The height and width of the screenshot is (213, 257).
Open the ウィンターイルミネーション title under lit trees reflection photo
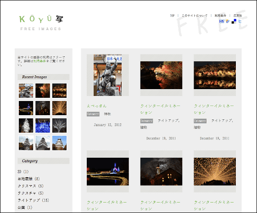coord(214,109)
